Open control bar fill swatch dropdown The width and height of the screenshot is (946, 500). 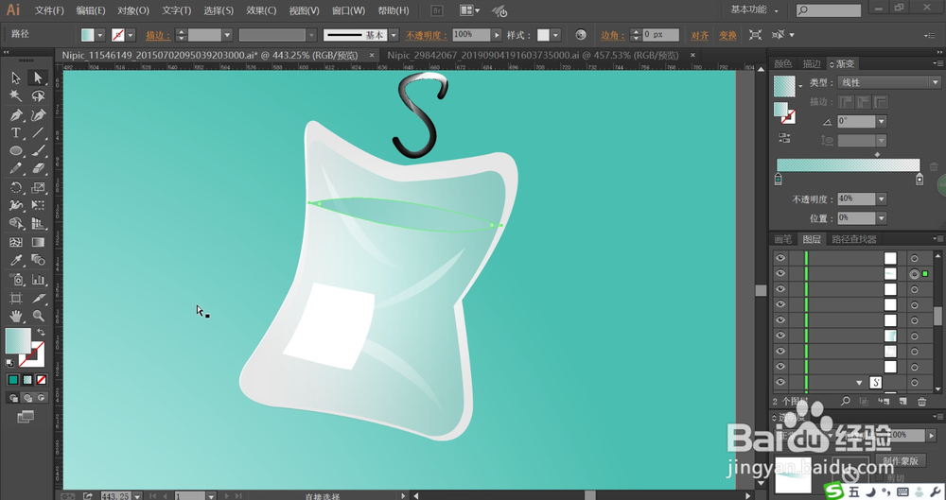[100, 35]
